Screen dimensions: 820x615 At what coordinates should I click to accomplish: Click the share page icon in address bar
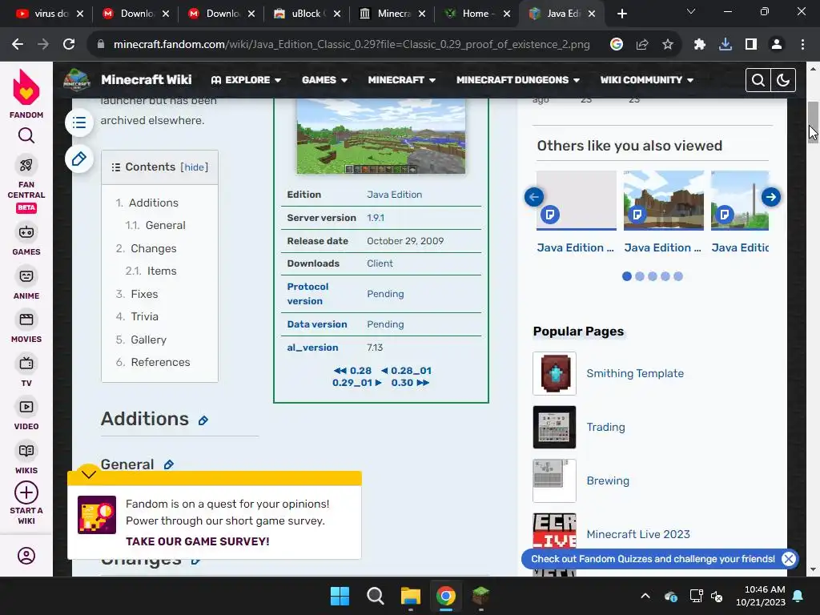tap(642, 45)
